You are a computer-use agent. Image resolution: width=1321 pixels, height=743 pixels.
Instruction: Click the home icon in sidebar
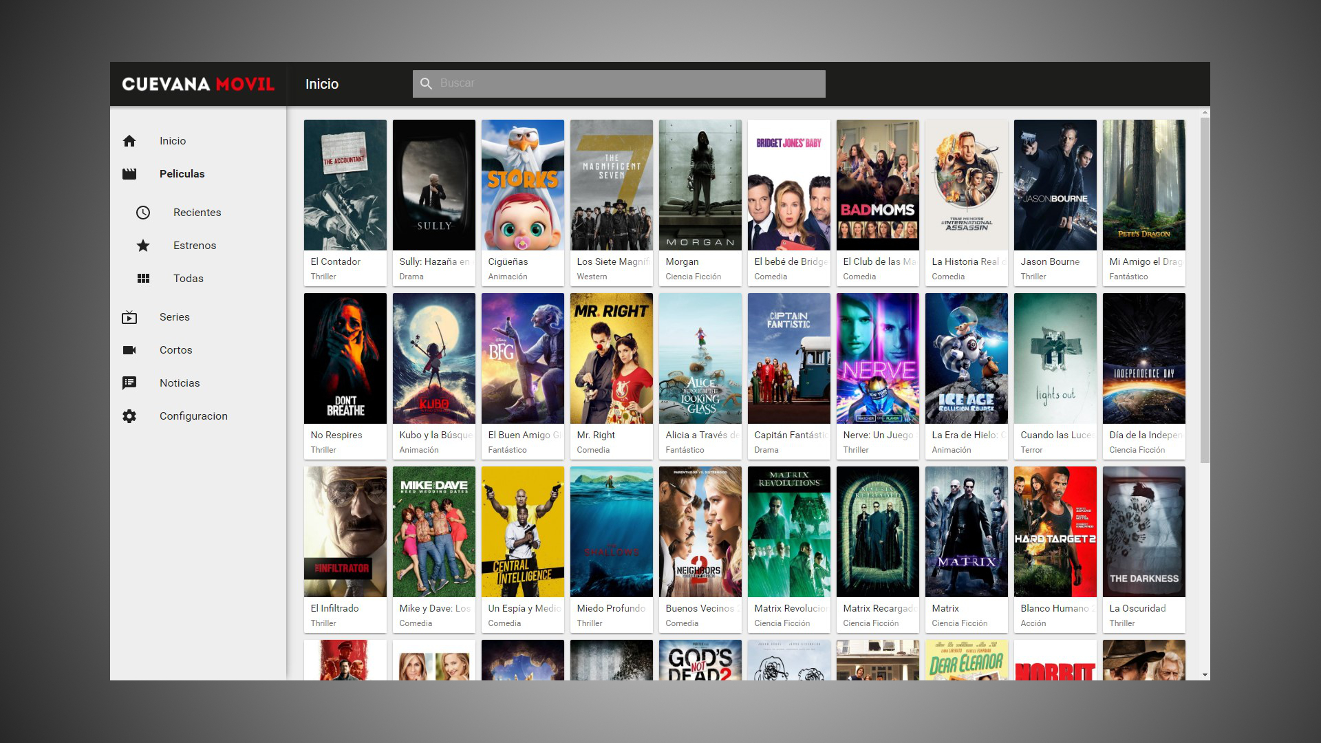click(129, 141)
